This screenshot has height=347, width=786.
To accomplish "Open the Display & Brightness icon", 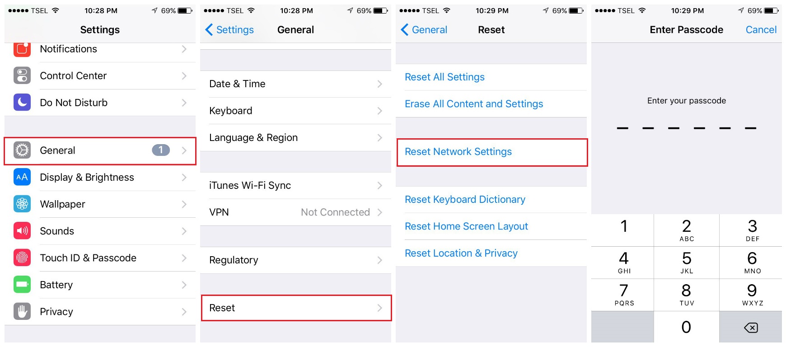I will (22, 177).
